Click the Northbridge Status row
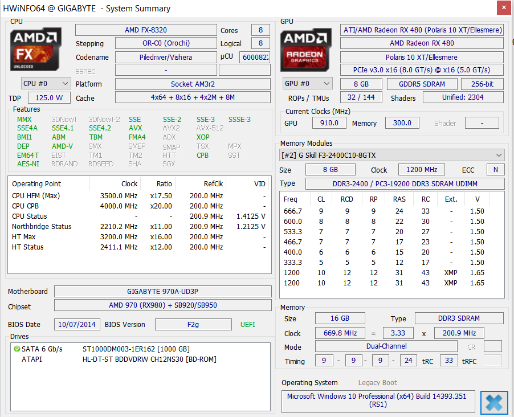The height and width of the screenshot is (417, 514). (x=139, y=227)
